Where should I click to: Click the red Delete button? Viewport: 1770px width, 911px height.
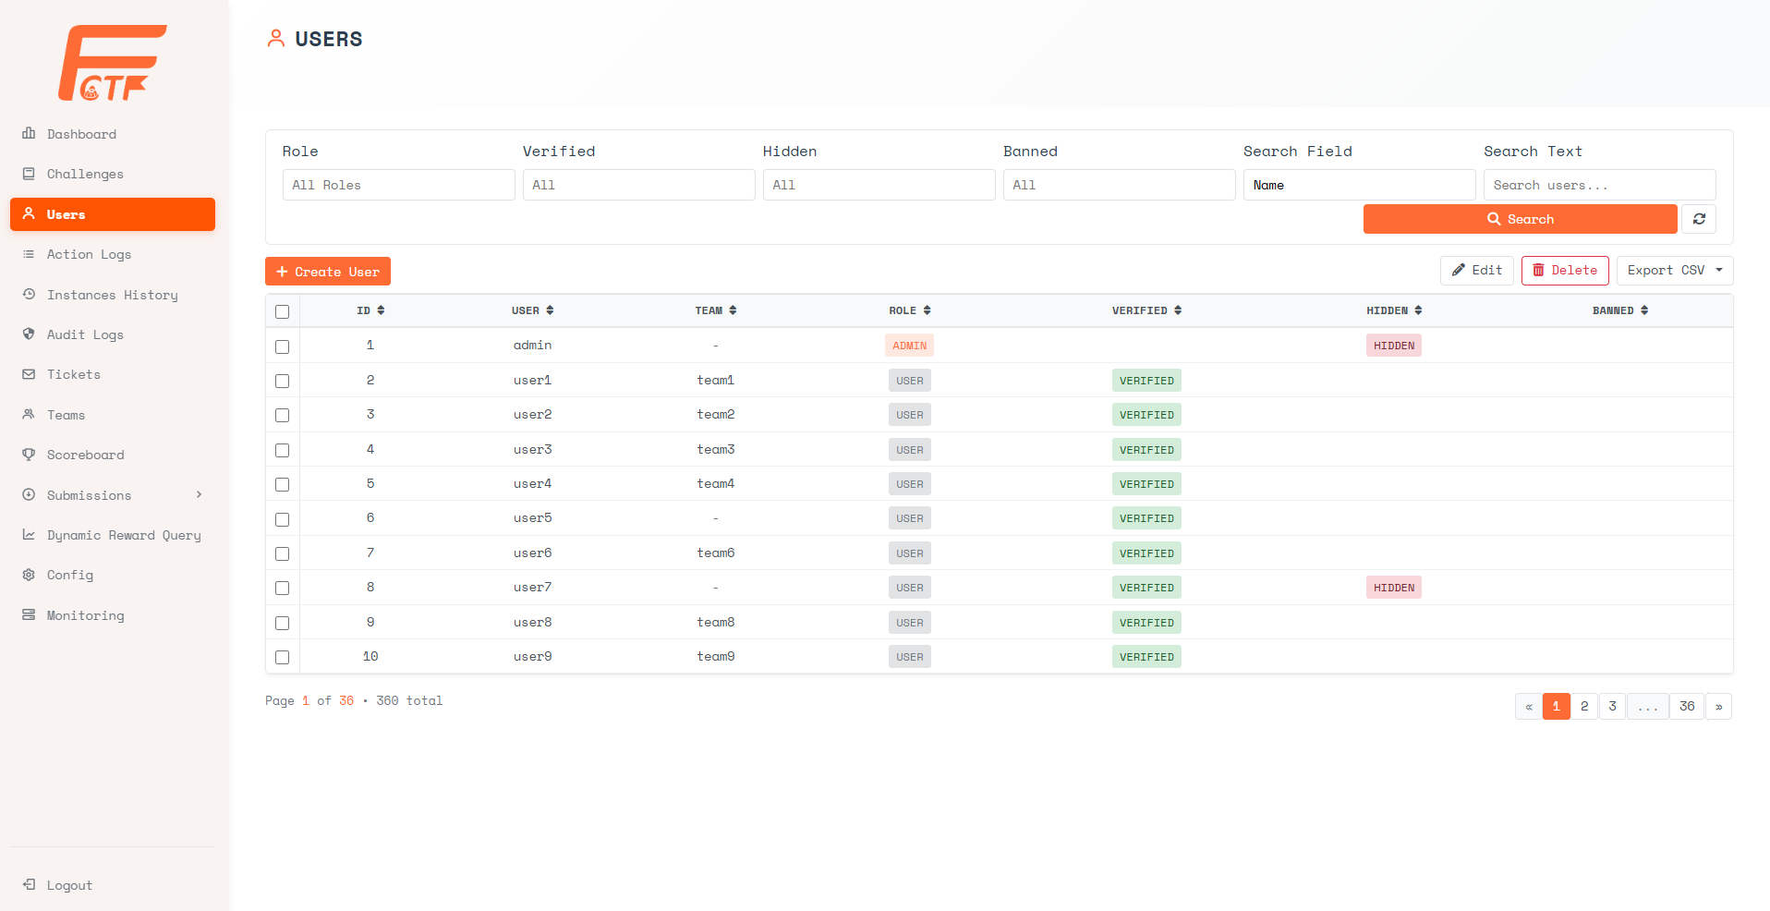point(1565,271)
